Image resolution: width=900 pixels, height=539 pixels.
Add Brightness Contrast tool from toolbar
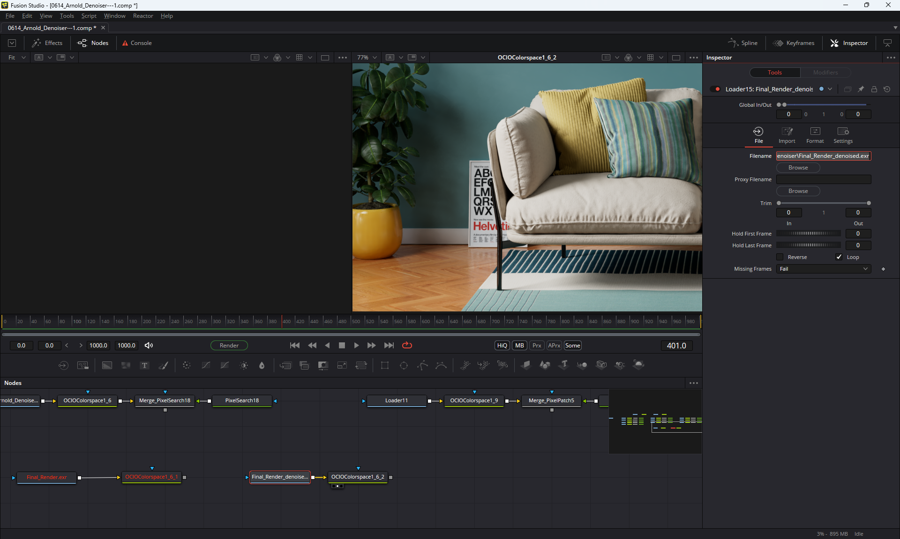point(244,365)
